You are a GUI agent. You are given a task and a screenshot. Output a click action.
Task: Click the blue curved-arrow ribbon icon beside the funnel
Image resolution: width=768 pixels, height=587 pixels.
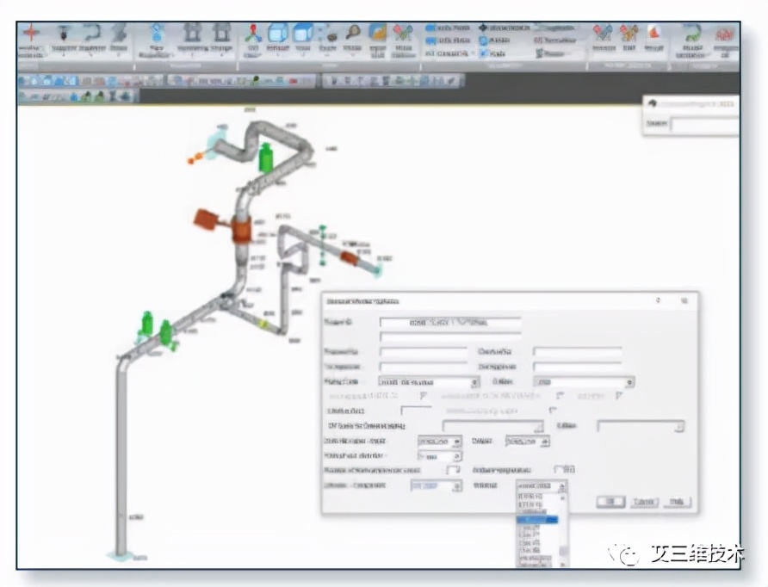tap(91, 33)
